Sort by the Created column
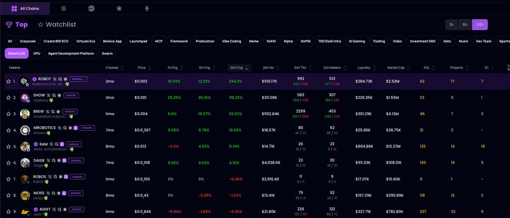Image resolution: width=510 pixels, height=218 pixels. click(x=114, y=67)
